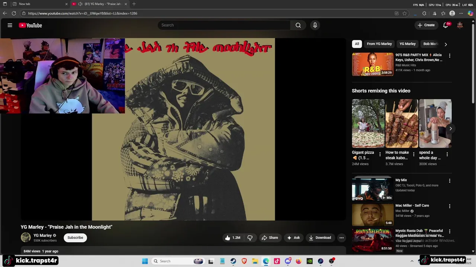This screenshot has width=476, height=267.
Task: Launch Steam from the taskbar
Action: 233,261
